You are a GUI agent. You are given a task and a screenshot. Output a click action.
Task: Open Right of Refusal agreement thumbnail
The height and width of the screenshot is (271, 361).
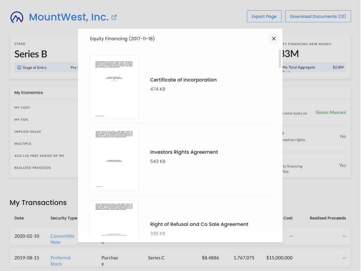coord(114,221)
